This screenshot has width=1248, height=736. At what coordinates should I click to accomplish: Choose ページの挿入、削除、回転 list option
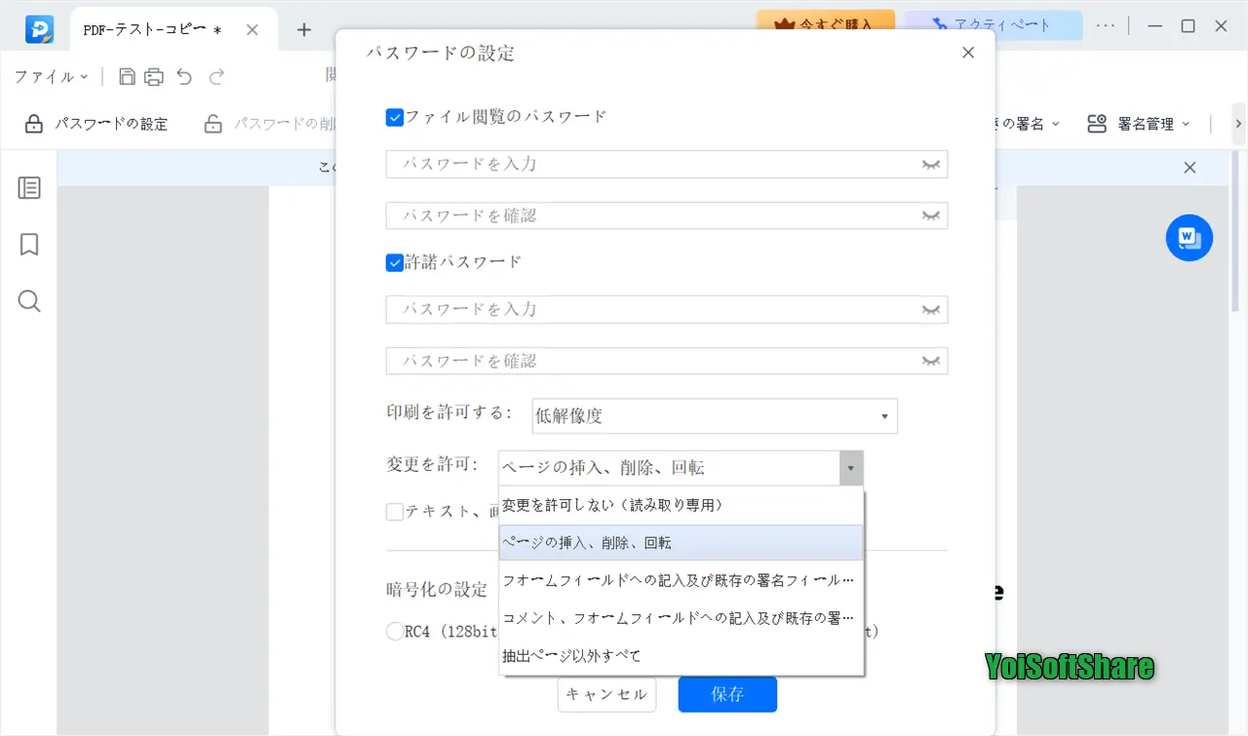pos(681,543)
